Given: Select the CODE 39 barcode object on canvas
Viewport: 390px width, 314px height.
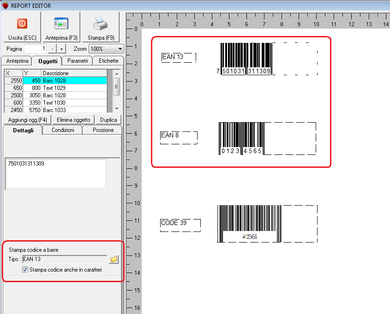Looking at the screenshot, I should tap(267, 224).
